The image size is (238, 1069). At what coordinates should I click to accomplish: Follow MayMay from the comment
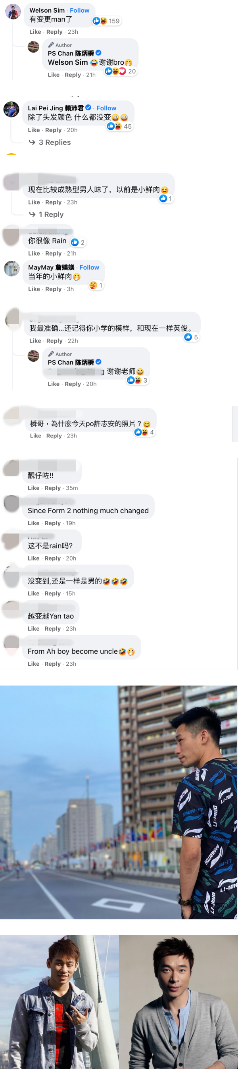[89, 268]
